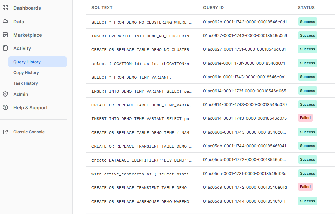Viewport: 335px width, 214px height.
Task: Click the Admin shield icon
Action: point(5,94)
